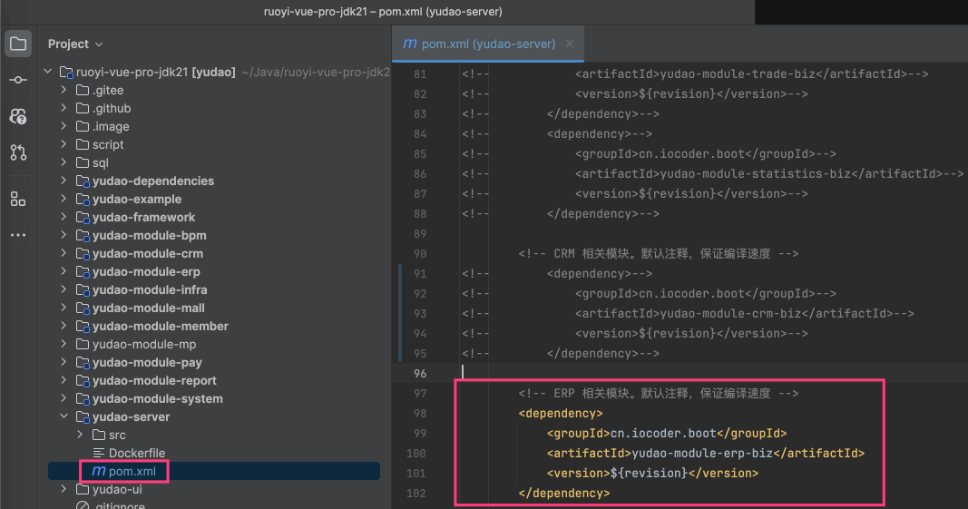Expand the src folder under yudao-server
The image size is (968, 509).
pos(80,436)
